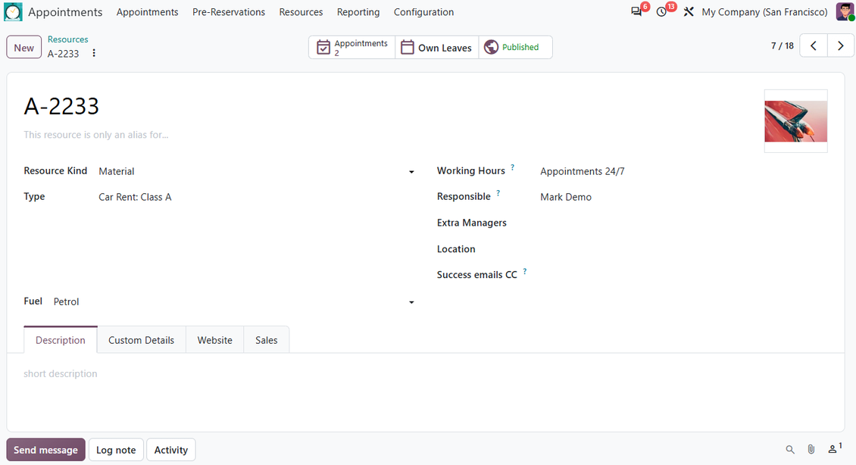Follow the Resources breadcrumb link
The height and width of the screenshot is (465, 856).
click(x=67, y=39)
